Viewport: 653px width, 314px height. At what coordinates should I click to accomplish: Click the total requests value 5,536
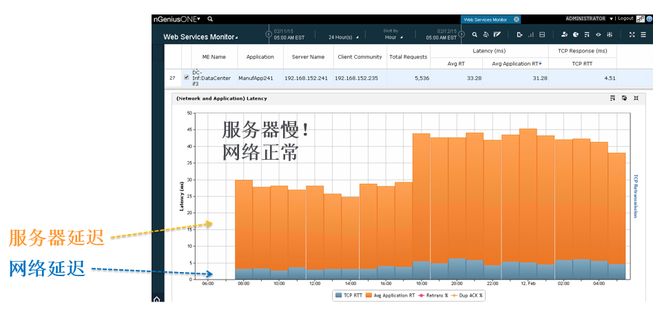click(422, 78)
